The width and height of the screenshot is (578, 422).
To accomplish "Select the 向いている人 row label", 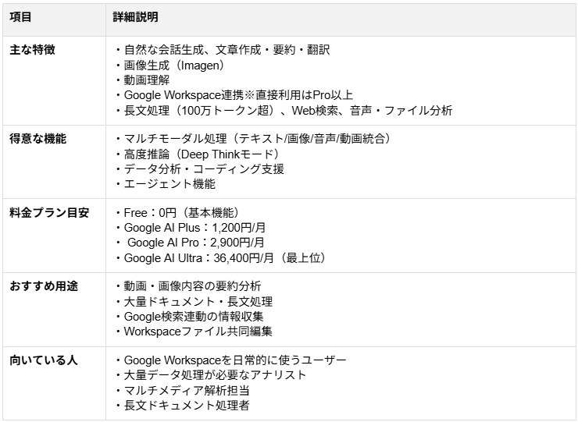I will pyautogui.click(x=44, y=360).
